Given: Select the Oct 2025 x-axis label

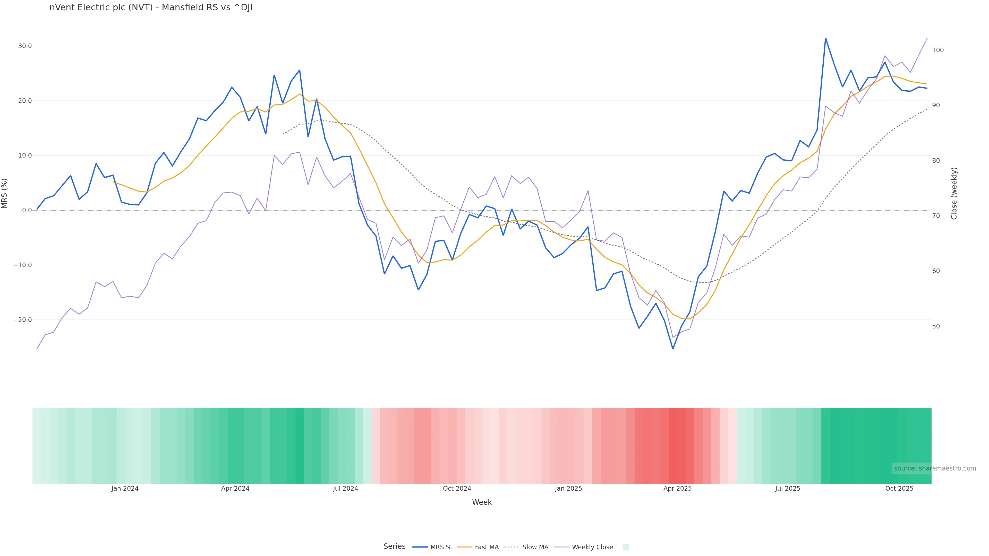Looking at the screenshot, I should [x=899, y=489].
